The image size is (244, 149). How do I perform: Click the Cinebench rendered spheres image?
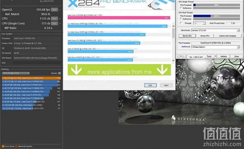(x=181, y=91)
